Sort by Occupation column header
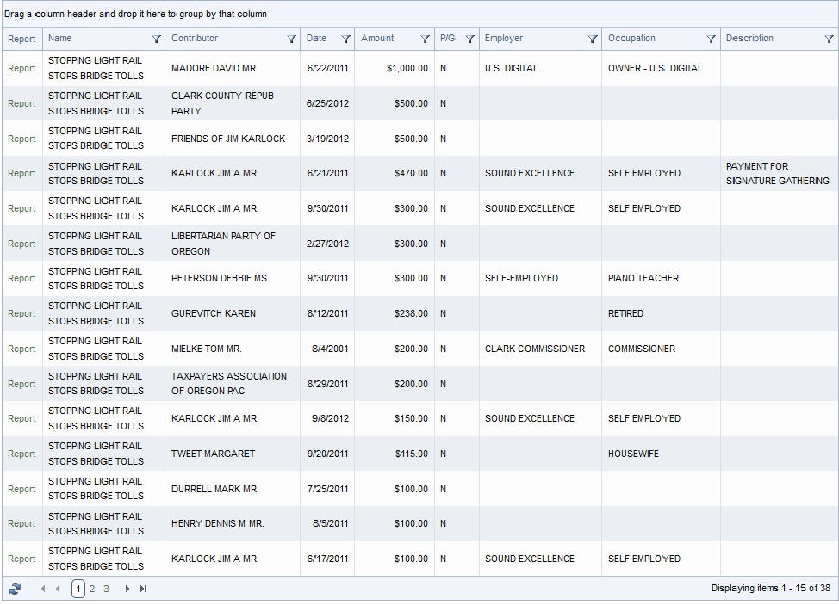 click(631, 39)
